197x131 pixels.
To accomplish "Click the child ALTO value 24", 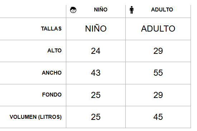I will (x=96, y=51).
